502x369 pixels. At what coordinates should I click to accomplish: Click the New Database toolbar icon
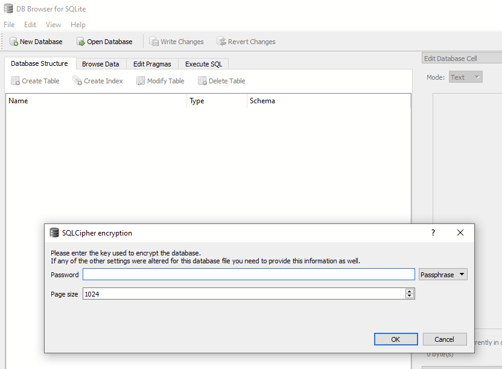[14, 42]
